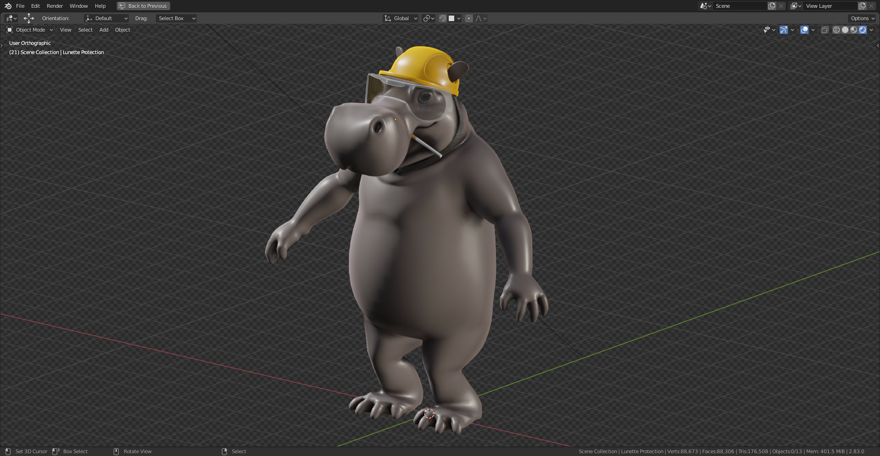
Task: Select the Move tool icon in header
Action: click(x=29, y=18)
